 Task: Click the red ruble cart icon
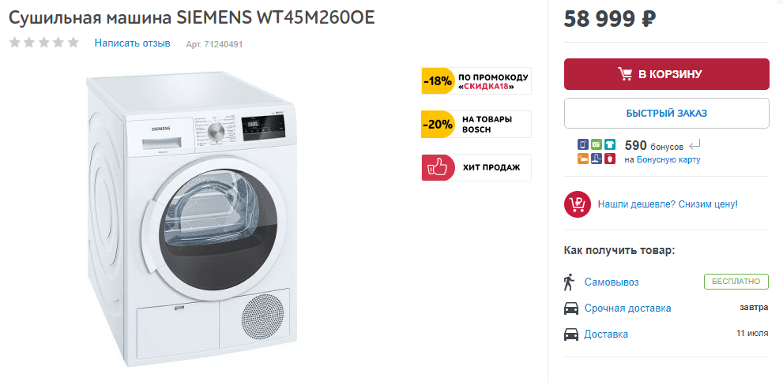[578, 204]
